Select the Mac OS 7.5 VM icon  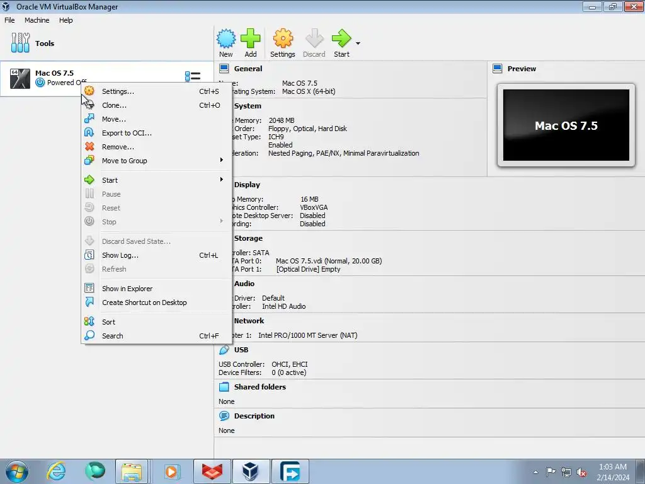point(20,78)
